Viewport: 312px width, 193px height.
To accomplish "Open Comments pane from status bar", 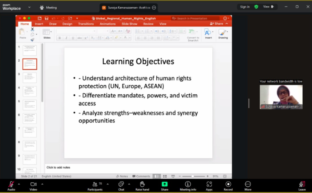I will pyautogui.click(x=141, y=176).
